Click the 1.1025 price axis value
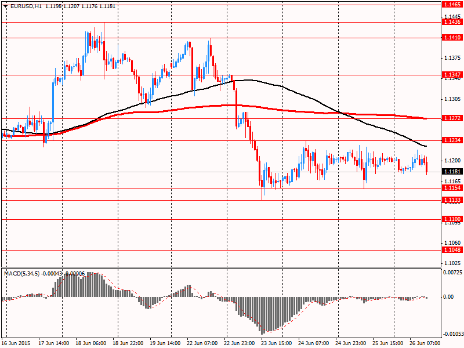Screen dimensions: 464x348 tap(453, 263)
